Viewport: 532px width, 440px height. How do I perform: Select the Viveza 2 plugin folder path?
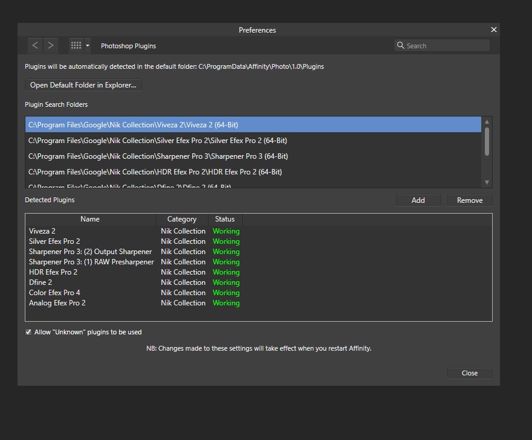[x=133, y=125]
